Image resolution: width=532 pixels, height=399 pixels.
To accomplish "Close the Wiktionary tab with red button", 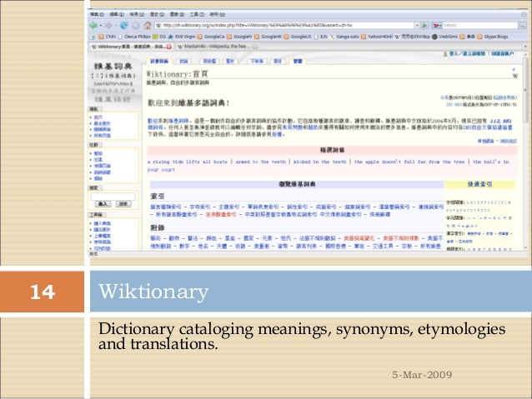I will [x=169, y=47].
